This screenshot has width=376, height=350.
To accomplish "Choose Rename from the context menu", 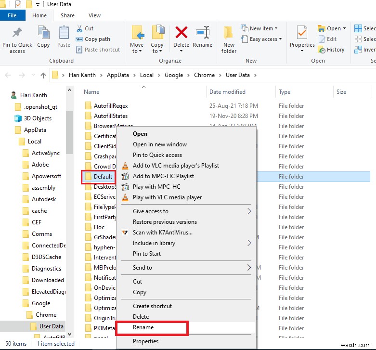I will click(x=143, y=327).
